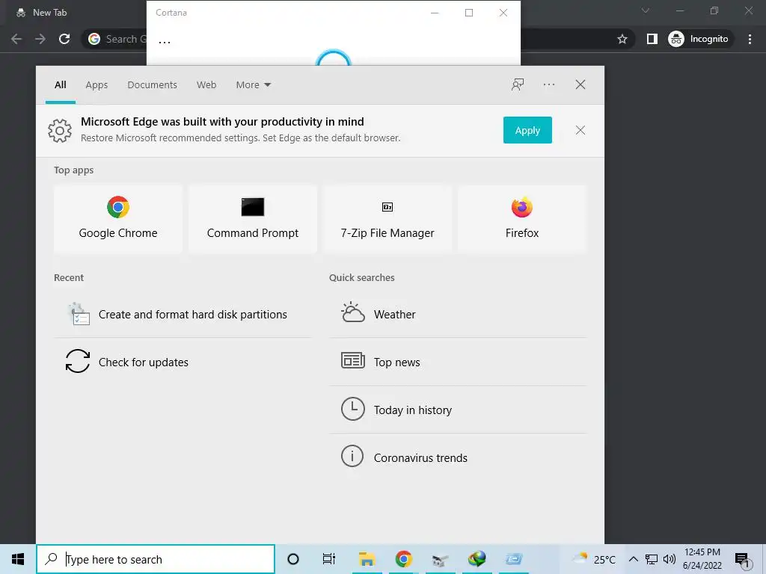This screenshot has width=766, height=574.
Task: Open the Internet Download Manager taskbar icon
Action: [x=477, y=559]
